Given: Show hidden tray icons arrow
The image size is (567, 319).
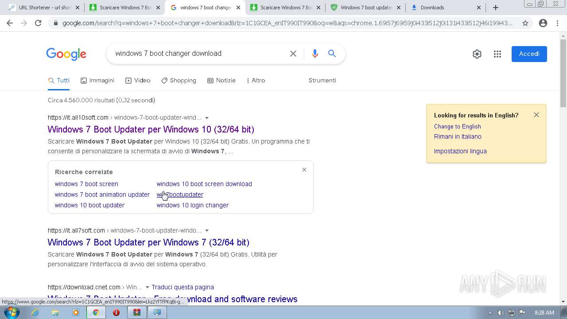Looking at the screenshot, I should (490, 313).
